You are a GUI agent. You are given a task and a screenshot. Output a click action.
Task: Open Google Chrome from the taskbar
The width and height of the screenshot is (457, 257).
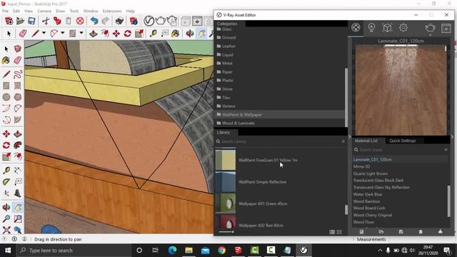tap(222, 251)
